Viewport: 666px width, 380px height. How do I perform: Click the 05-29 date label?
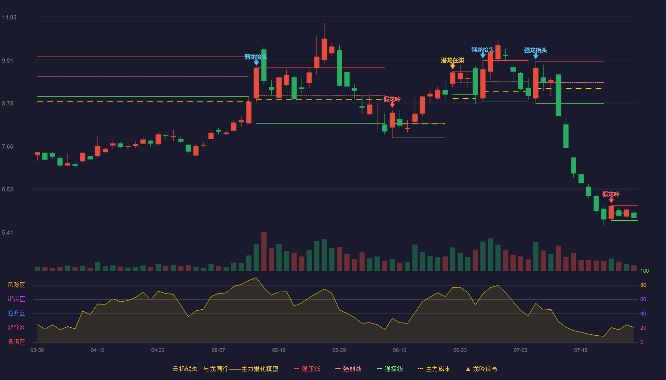[339, 350]
